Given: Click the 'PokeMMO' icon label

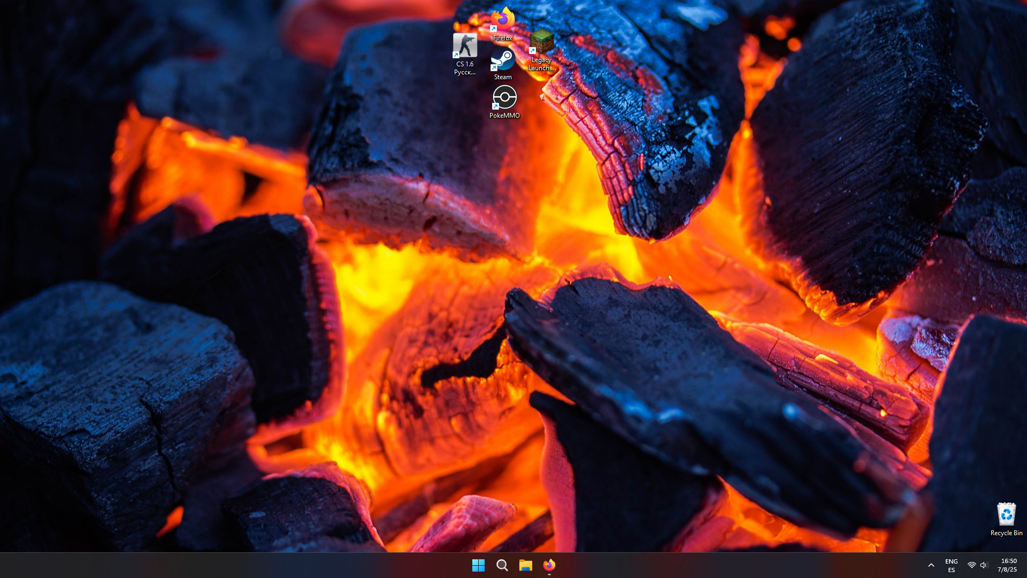Looking at the screenshot, I should (504, 116).
